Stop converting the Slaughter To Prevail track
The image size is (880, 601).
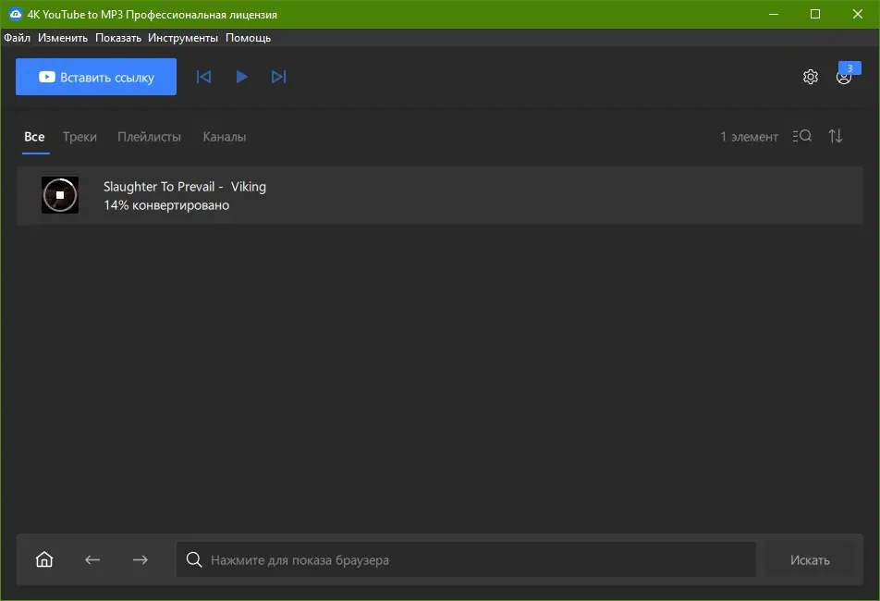coord(60,195)
